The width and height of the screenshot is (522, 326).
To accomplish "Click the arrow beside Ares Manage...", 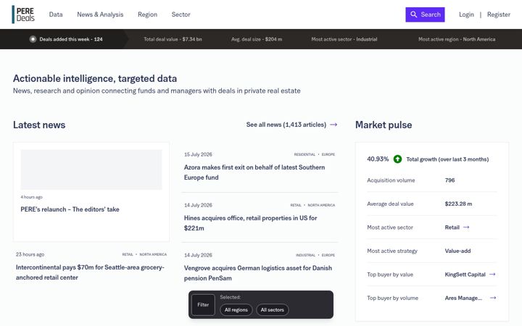I will point(493,298).
